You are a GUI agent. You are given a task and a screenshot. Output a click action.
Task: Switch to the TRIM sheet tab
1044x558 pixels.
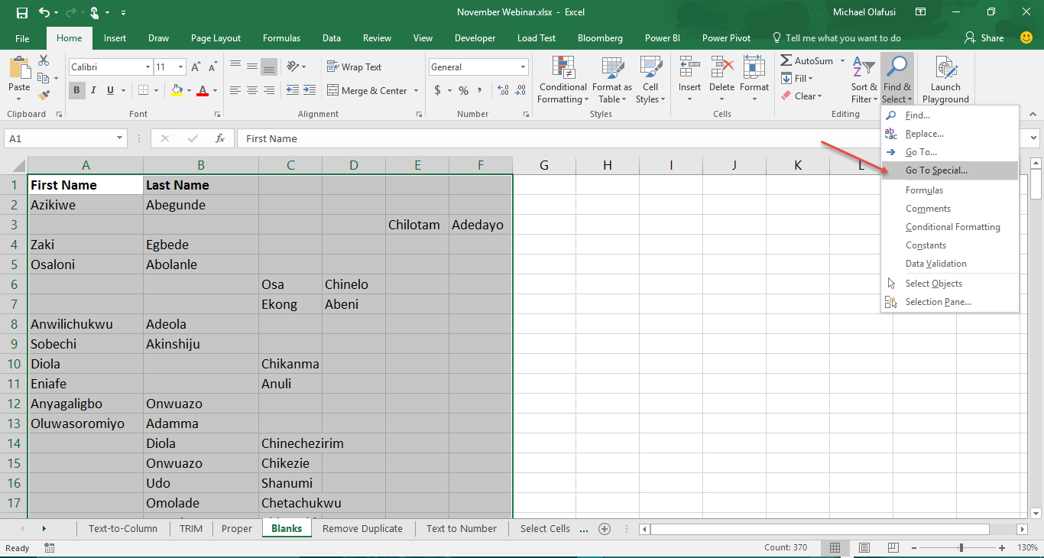tap(190, 528)
